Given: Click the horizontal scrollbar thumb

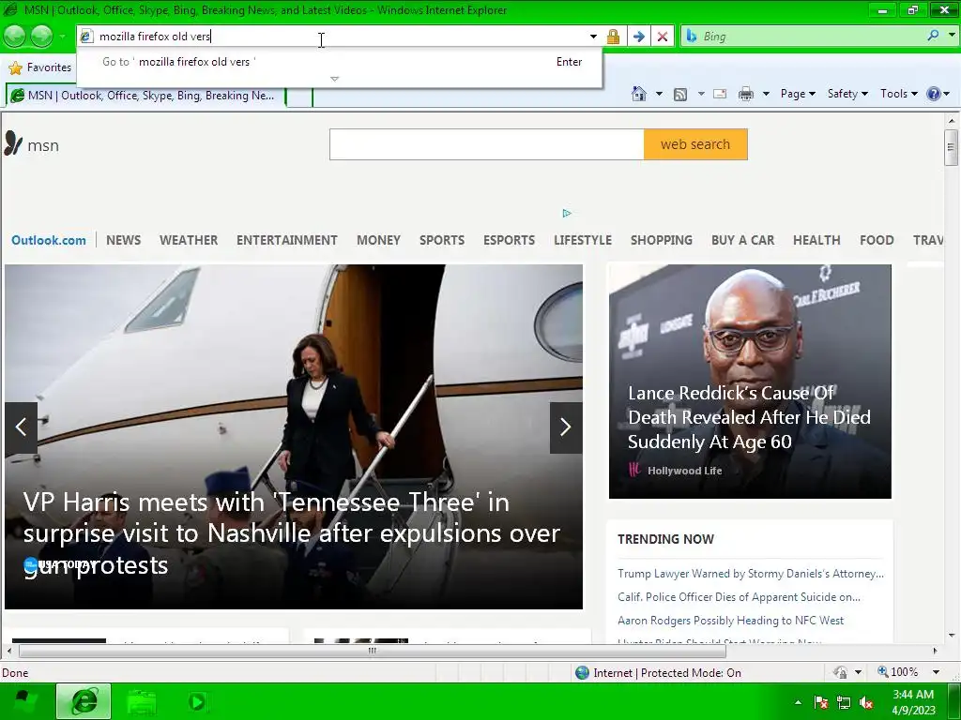Looking at the screenshot, I should (372, 651).
